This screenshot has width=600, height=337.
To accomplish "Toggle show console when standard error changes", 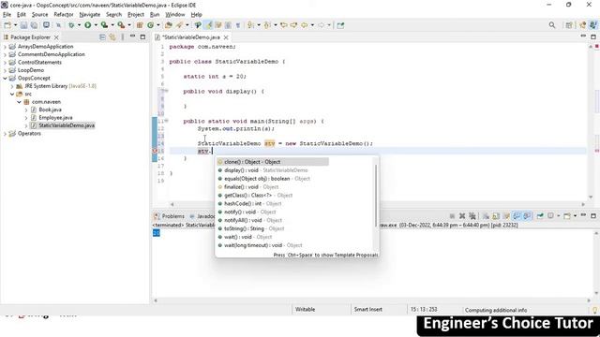I will point(527,216).
